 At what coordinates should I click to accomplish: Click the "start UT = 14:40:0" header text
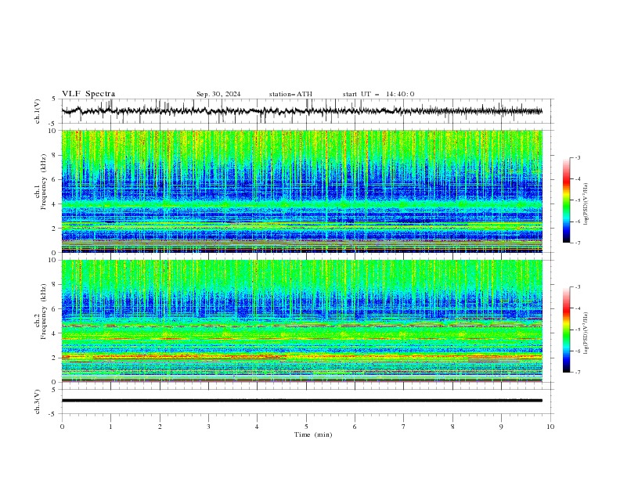click(378, 94)
